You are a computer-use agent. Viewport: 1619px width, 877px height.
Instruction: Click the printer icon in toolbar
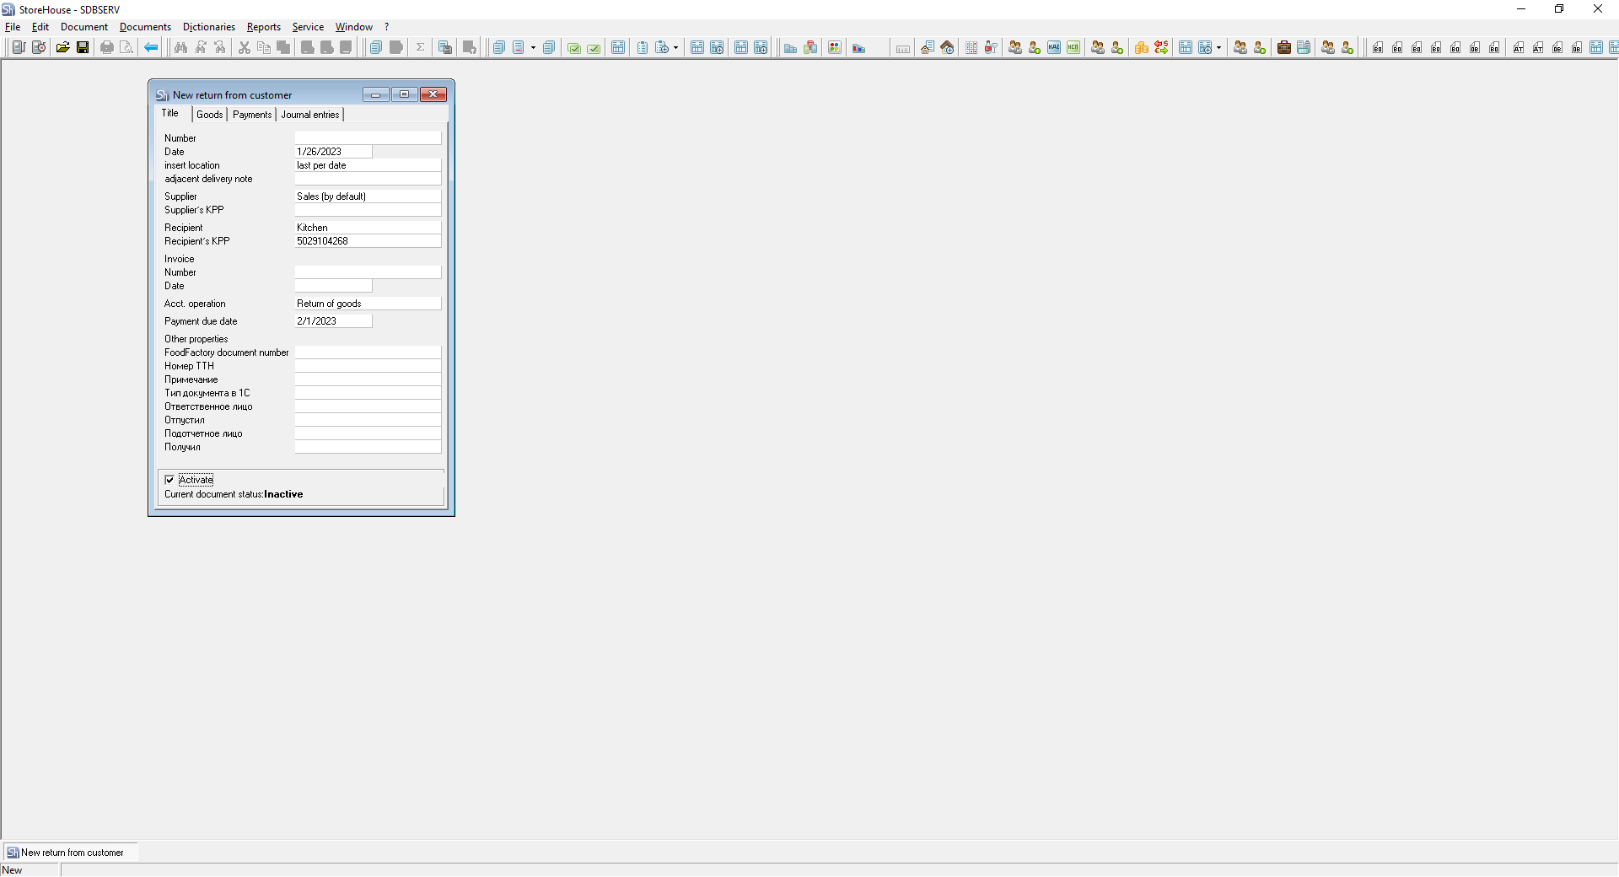pos(107,47)
